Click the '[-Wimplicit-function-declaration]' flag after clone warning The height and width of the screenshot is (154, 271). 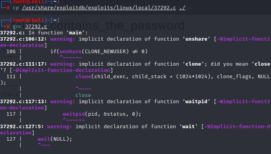coord(61,70)
